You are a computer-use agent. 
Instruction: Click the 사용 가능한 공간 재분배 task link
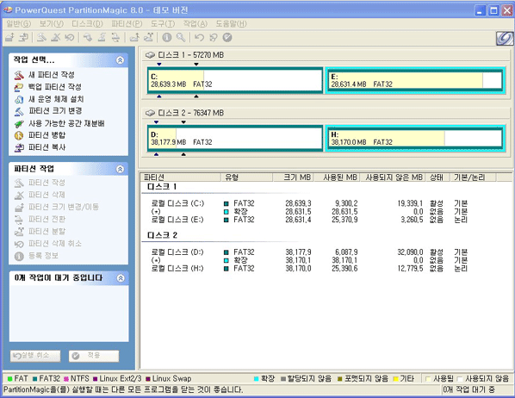tap(66, 123)
